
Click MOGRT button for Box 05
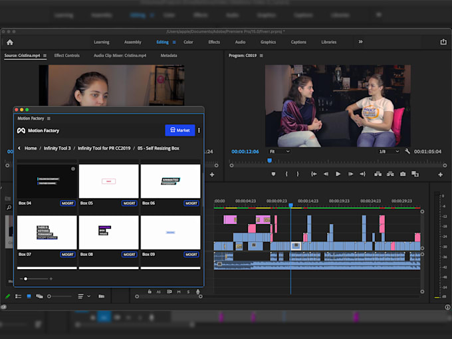pyautogui.click(x=130, y=203)
